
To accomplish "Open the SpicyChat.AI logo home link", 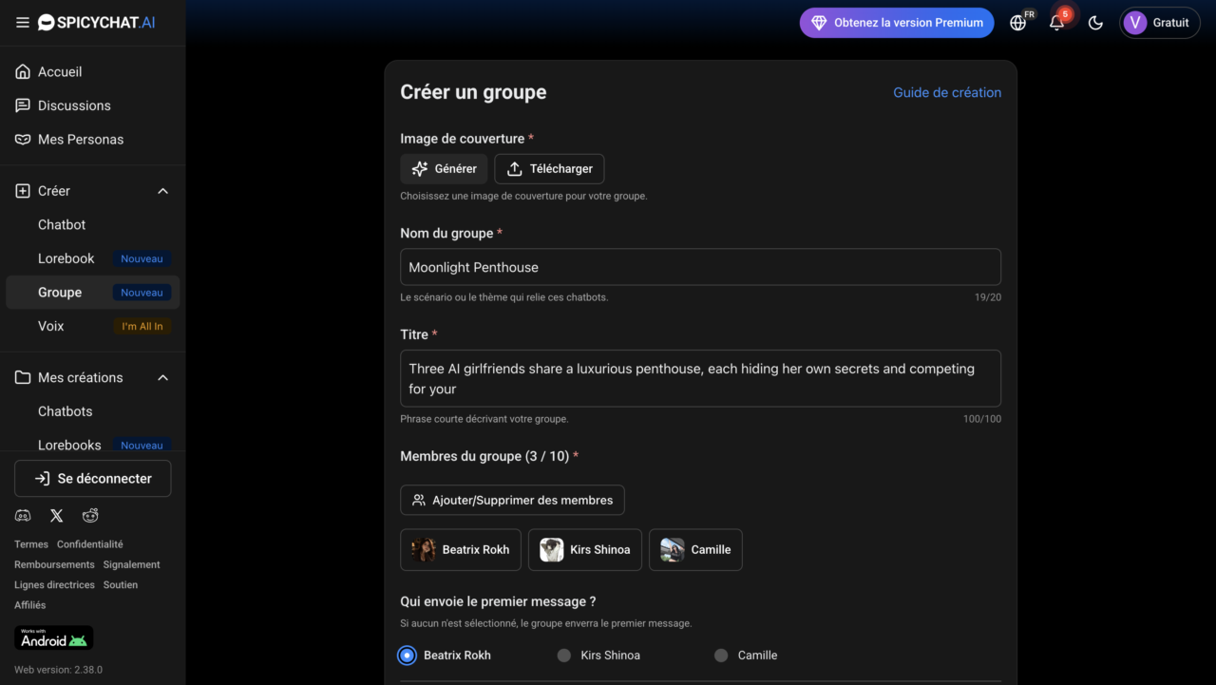I will [96, 23].
